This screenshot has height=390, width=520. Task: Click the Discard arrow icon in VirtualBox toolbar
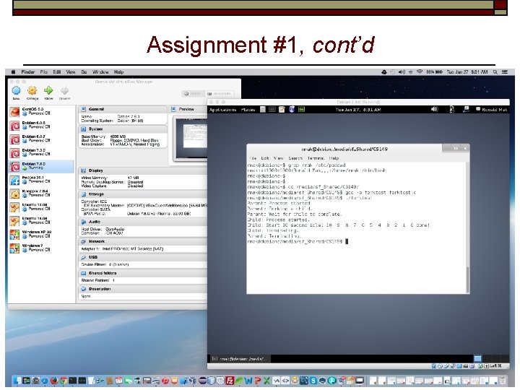point(65,90)
